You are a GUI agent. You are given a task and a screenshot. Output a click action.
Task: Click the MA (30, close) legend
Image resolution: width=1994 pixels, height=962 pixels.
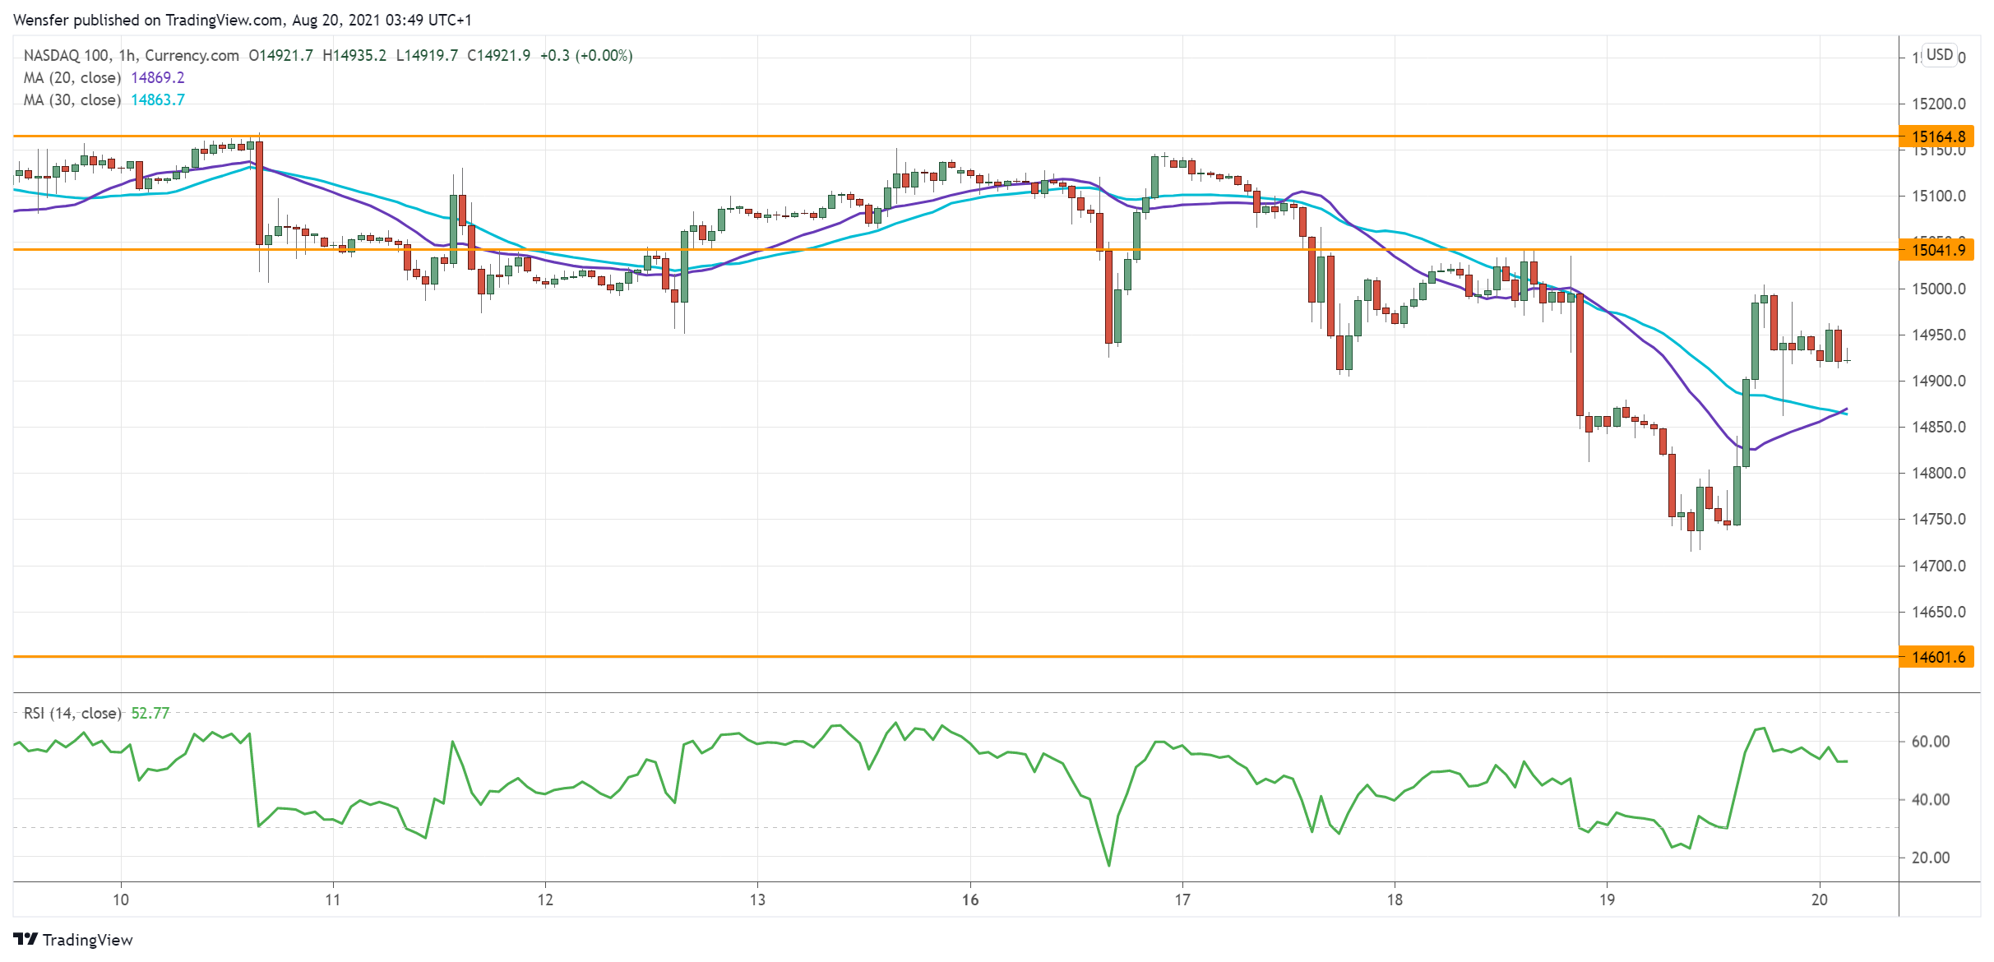72,100
